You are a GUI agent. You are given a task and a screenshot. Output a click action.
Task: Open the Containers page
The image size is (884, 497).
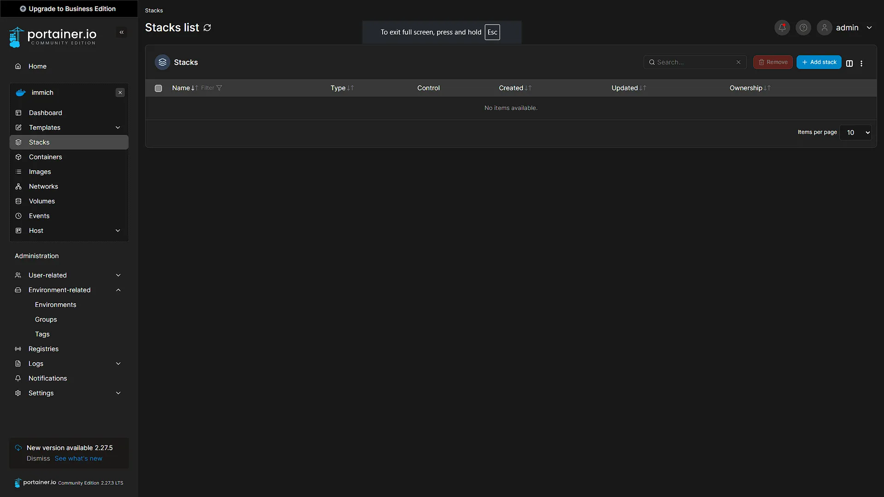tap(69, 157)
